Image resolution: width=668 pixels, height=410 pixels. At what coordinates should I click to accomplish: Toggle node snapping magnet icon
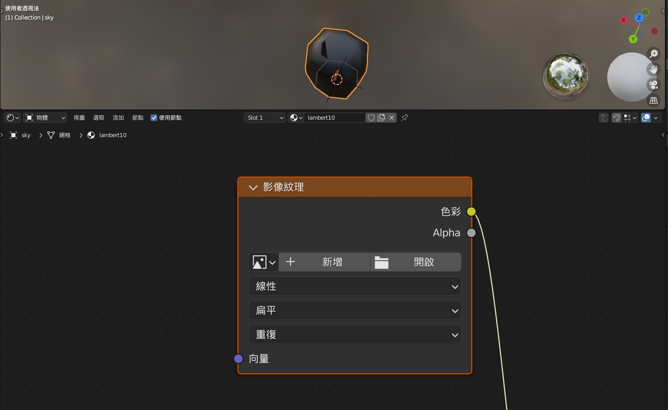616,118
